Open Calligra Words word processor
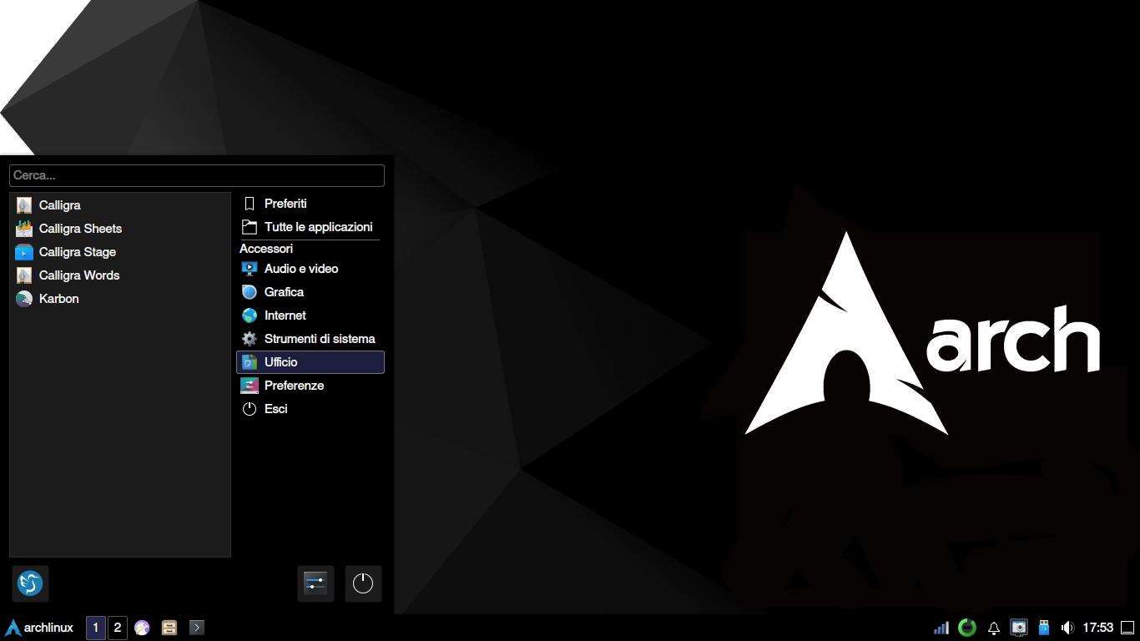 pyautogui.click(x=120, y=275)
